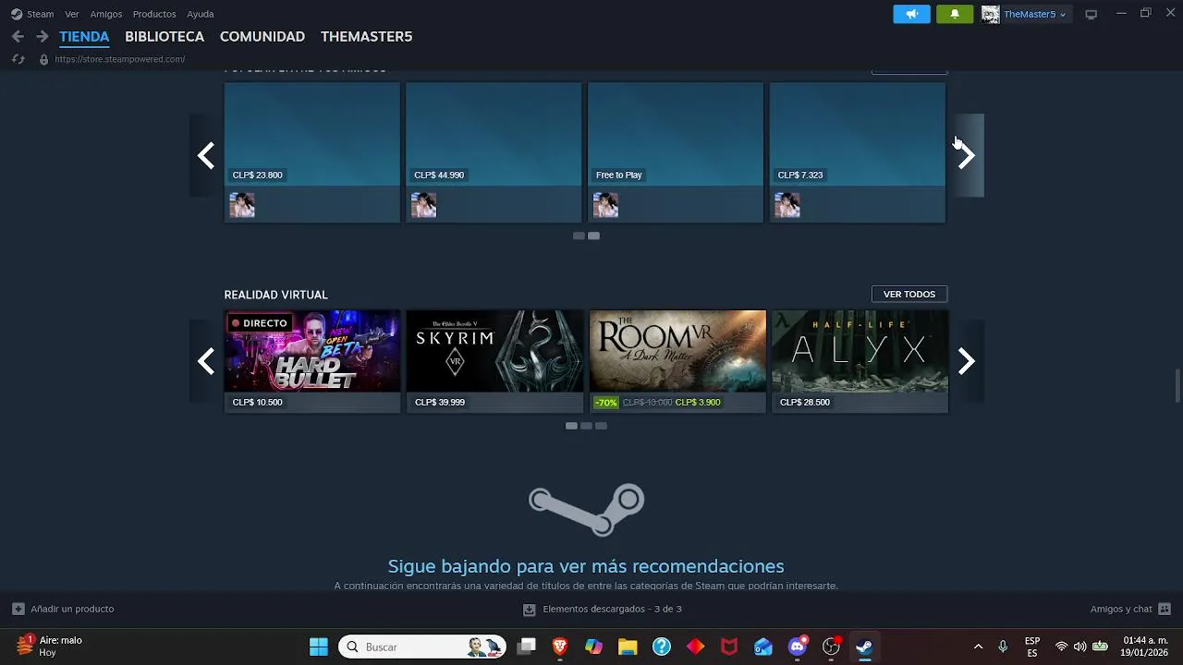This screenshot has width=1183, height=665.
Task: Show previous friends-popular carousel items
Action: pos(206,155)
